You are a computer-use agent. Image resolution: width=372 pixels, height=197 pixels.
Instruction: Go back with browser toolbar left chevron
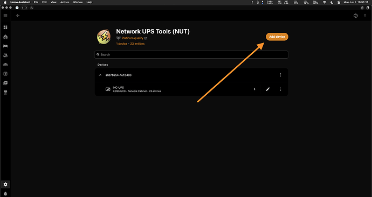(x=23, y=8)
